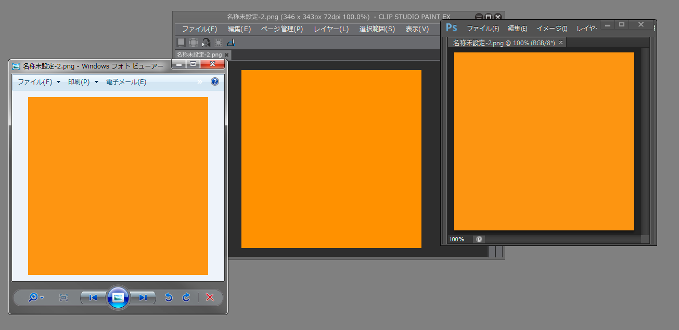
Task: Show hidden toolbar items via double chevron
Action: tap(199, 82)
